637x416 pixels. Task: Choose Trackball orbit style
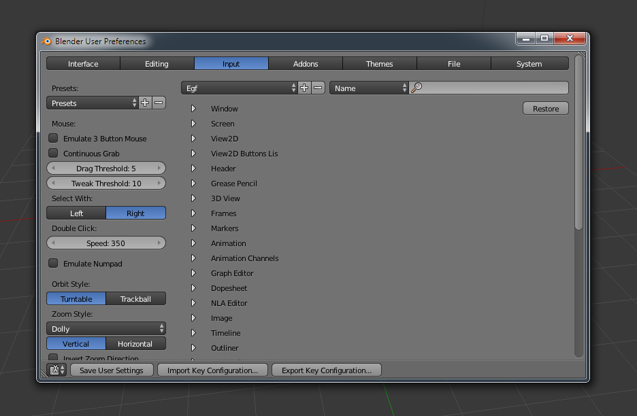pyautogui.click(x=135, y=298)
